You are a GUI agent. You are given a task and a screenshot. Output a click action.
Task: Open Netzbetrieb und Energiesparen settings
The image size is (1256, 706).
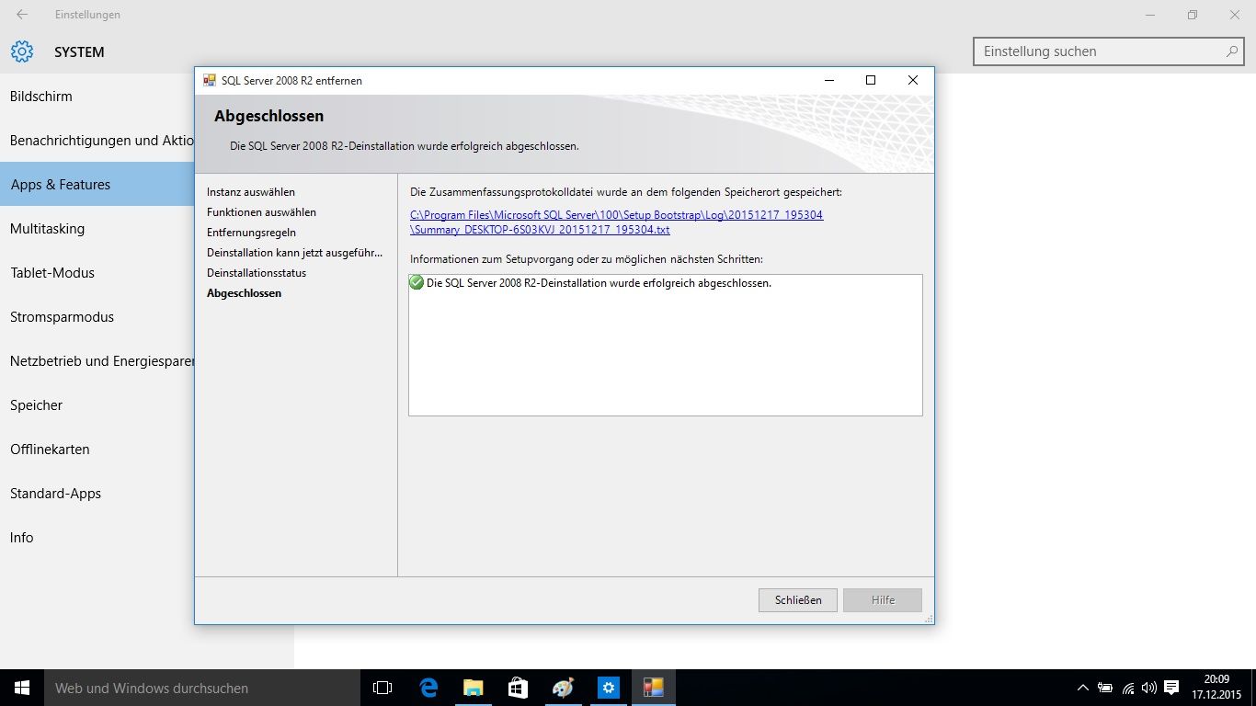pos(97,361)
